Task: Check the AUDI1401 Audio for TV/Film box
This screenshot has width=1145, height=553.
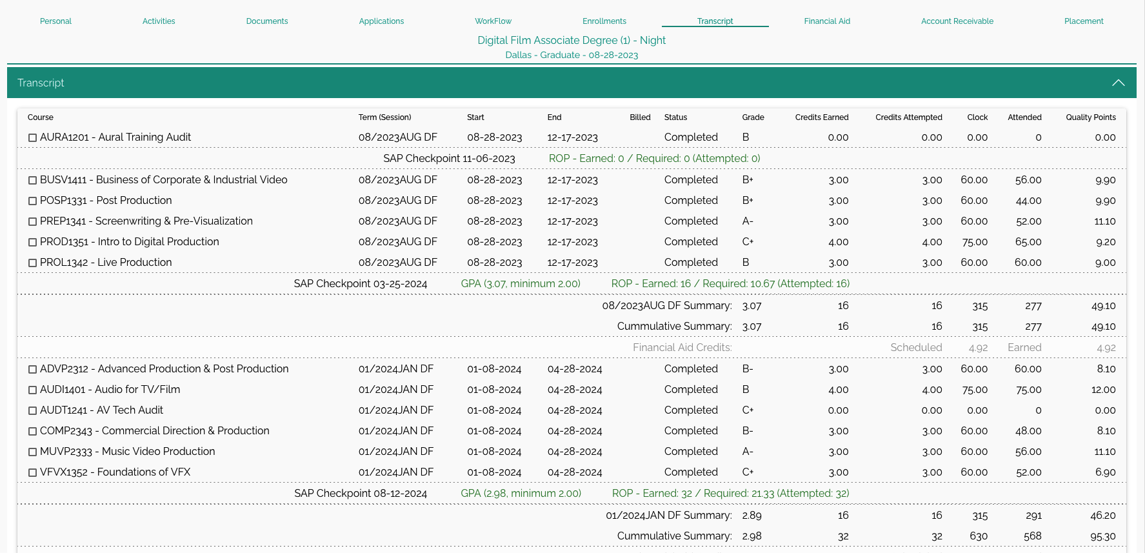Action: (x=32, y=390)
